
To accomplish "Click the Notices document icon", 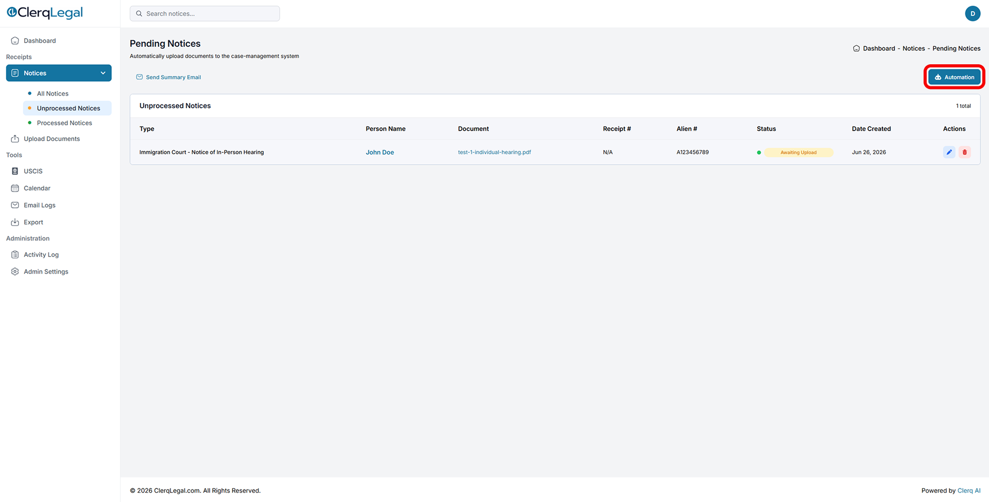I will point(15,73).
